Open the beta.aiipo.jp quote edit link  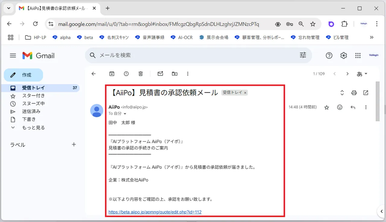click(155, 212)
